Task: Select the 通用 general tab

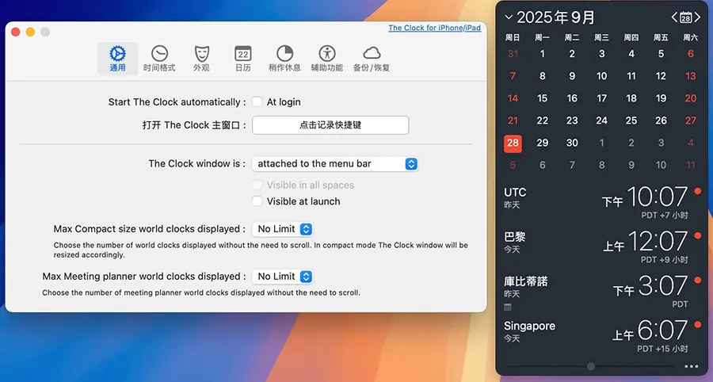Action: tap(118, 58)
